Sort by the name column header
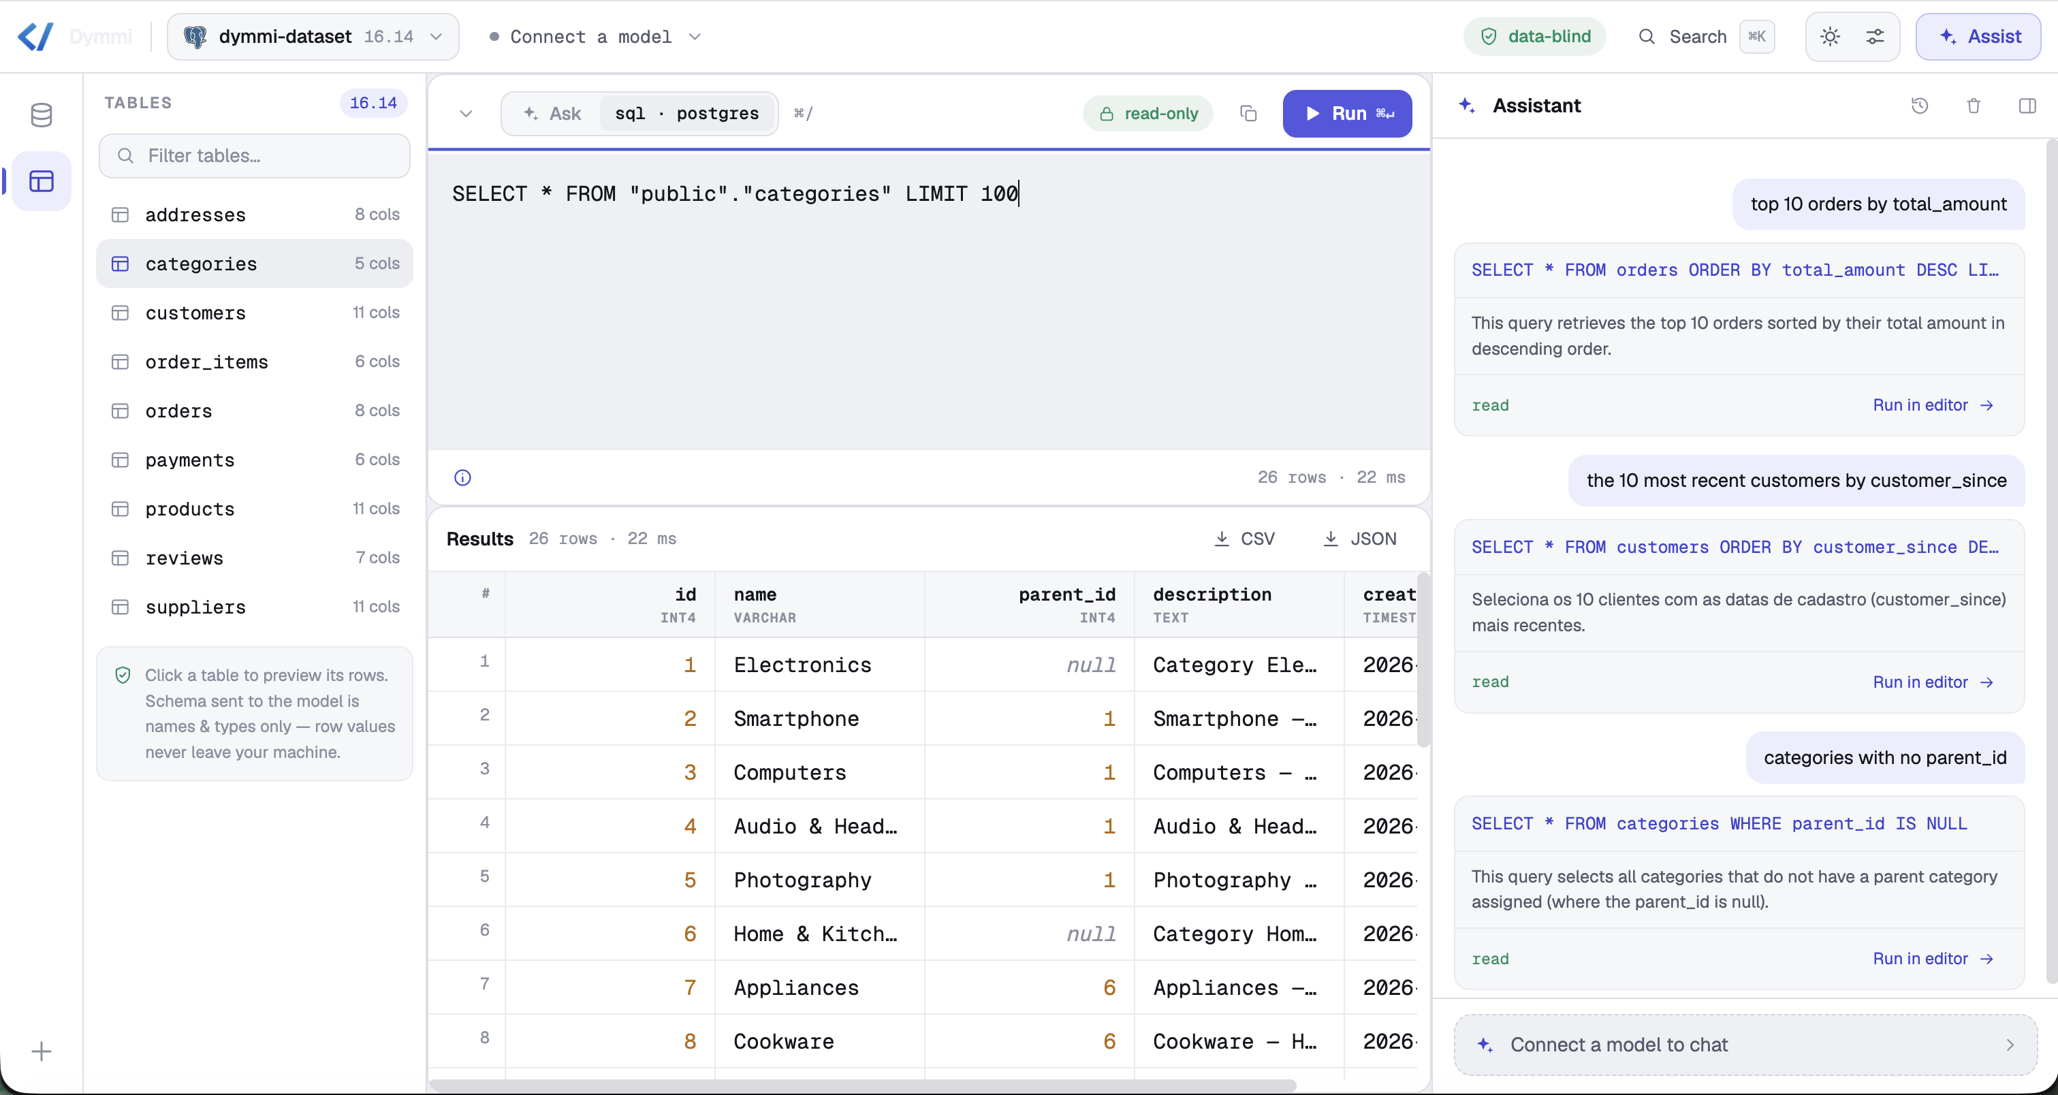Viewport: 2058px width, 1095px height. pos(820,605)
